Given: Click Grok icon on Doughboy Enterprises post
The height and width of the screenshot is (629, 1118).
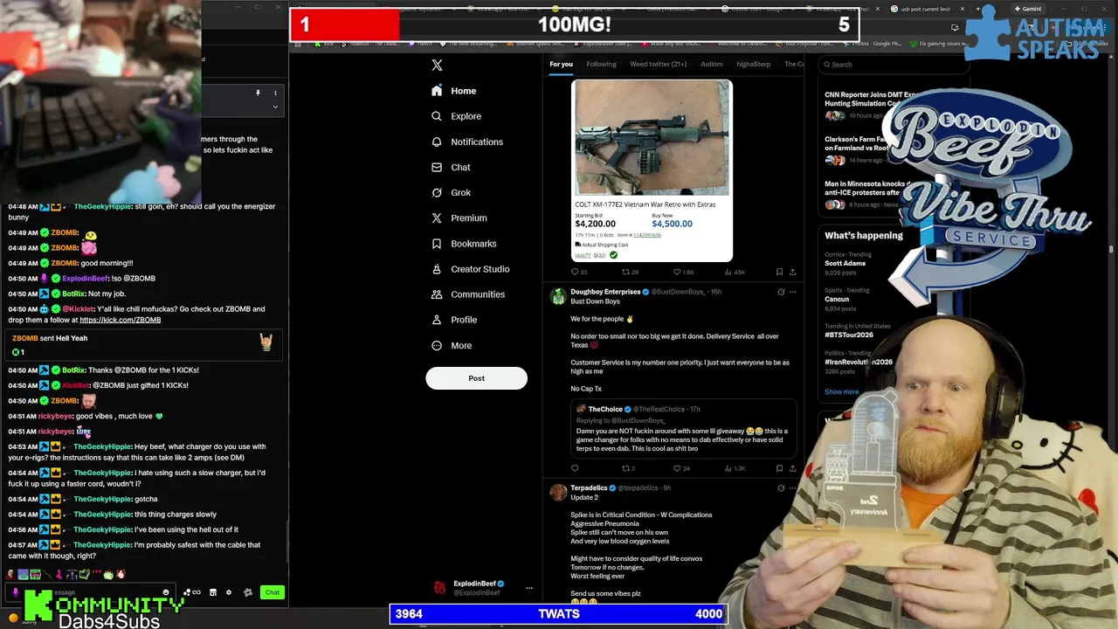Looking at the screenshot, I should (x=781, y=292).
